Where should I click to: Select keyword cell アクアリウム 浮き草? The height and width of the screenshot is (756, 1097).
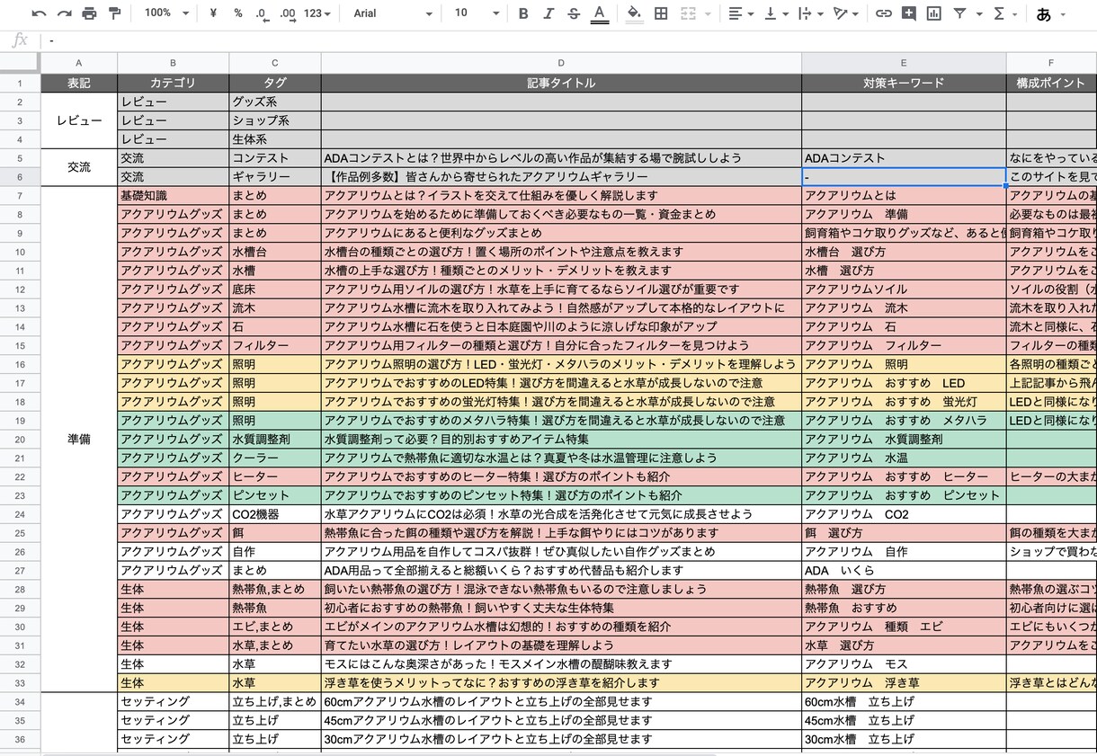click(x=904, y=682)
